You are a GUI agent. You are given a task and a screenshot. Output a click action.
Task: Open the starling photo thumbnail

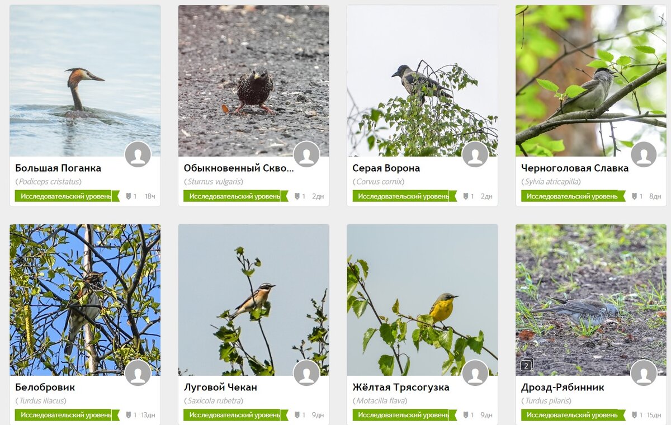[254, 81]
